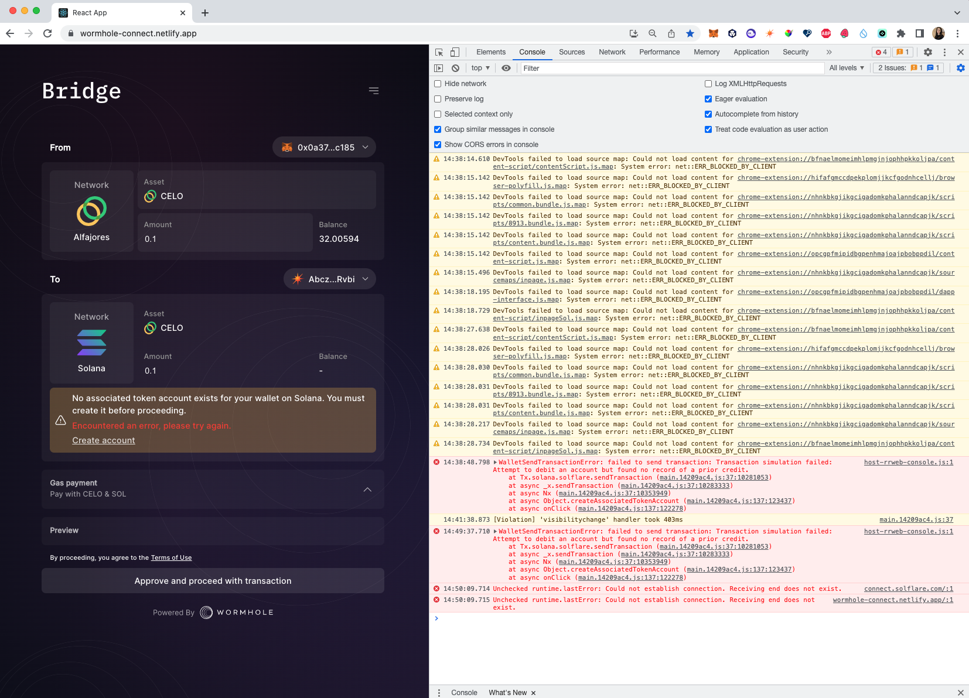The width and height of the screenshot is (969, 698).
Task: Switch to the Network tab
Action: click(612, 52)
